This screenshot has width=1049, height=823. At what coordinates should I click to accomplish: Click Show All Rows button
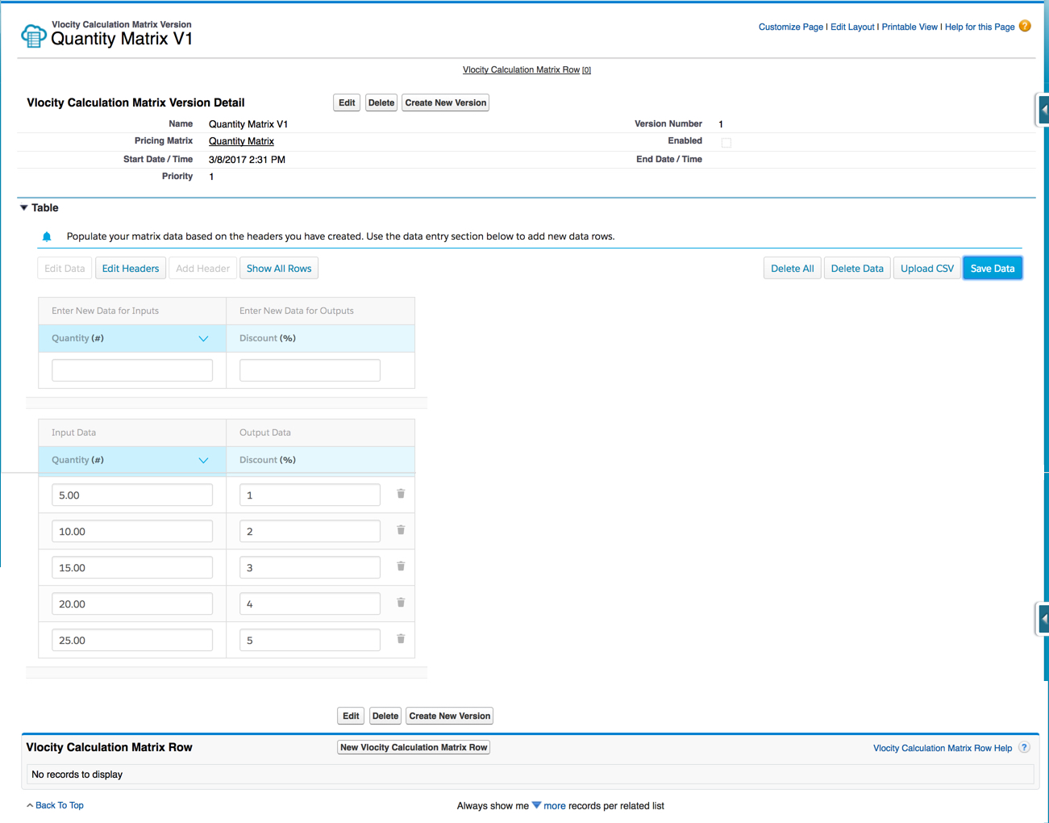[279, 269]
